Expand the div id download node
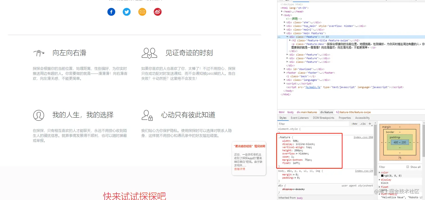This screenshot has width=425, height=200. [x=285, y=69]
